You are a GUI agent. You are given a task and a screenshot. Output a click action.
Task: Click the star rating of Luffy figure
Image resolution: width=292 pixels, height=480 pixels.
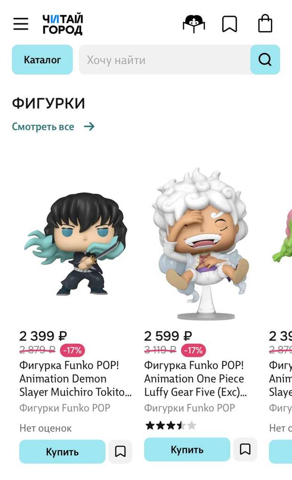tap(170, 425)
